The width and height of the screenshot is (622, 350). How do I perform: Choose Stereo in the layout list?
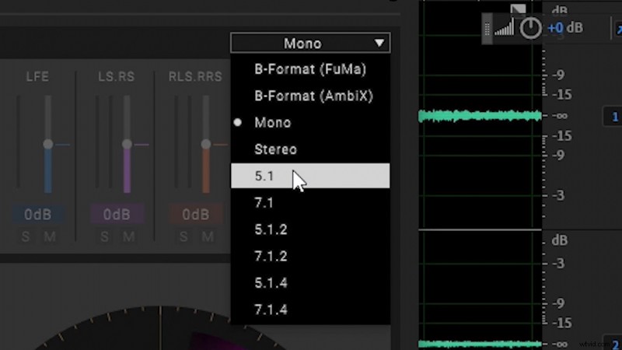[310, 149]
